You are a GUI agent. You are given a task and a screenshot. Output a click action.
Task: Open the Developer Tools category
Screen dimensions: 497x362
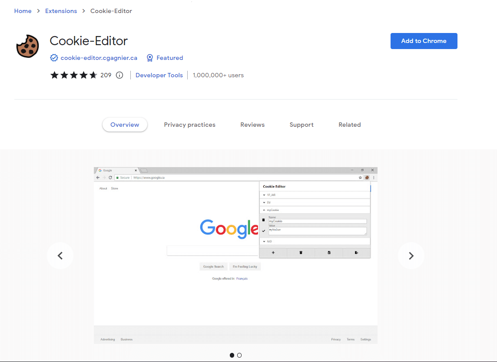click(x=159, y=75)
